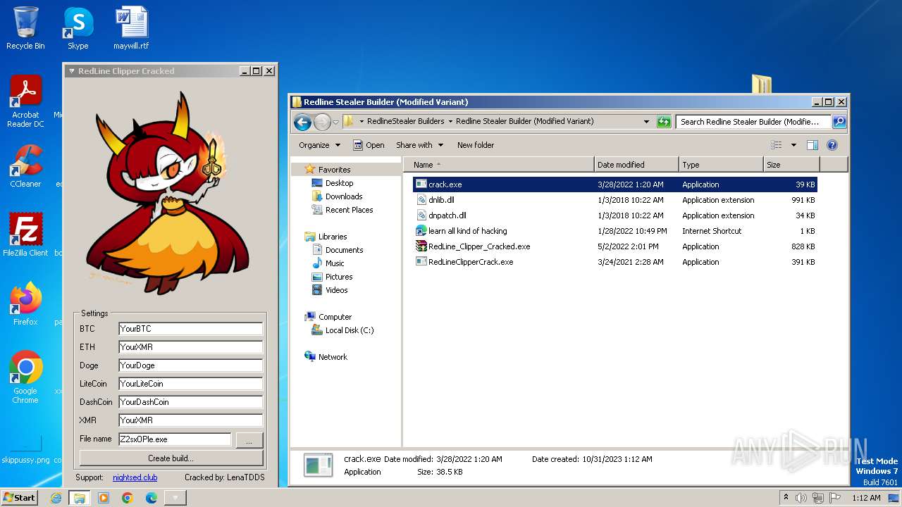Open address bar history dropdown

coord(646,122)
